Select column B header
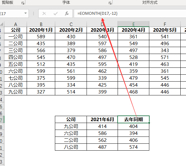The width and height of the screenshot is (186, 166). point(41,24)
